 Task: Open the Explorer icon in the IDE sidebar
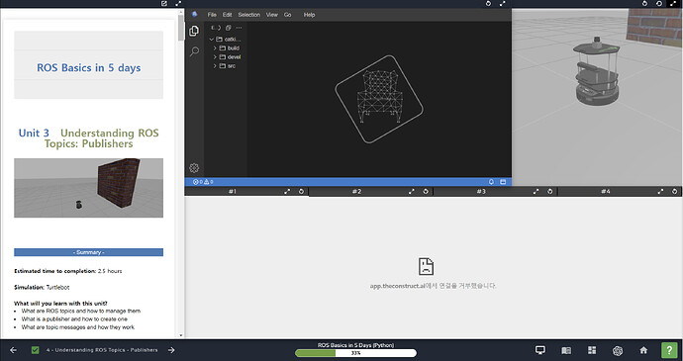click(x=194, y=31)
